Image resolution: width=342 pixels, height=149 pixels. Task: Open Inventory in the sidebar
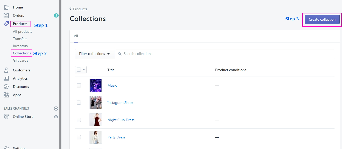click(x=20, y=46)
